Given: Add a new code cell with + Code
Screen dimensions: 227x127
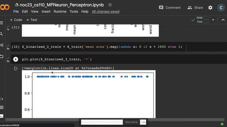Looking at the screenshot, I should [x=16, y=20].
